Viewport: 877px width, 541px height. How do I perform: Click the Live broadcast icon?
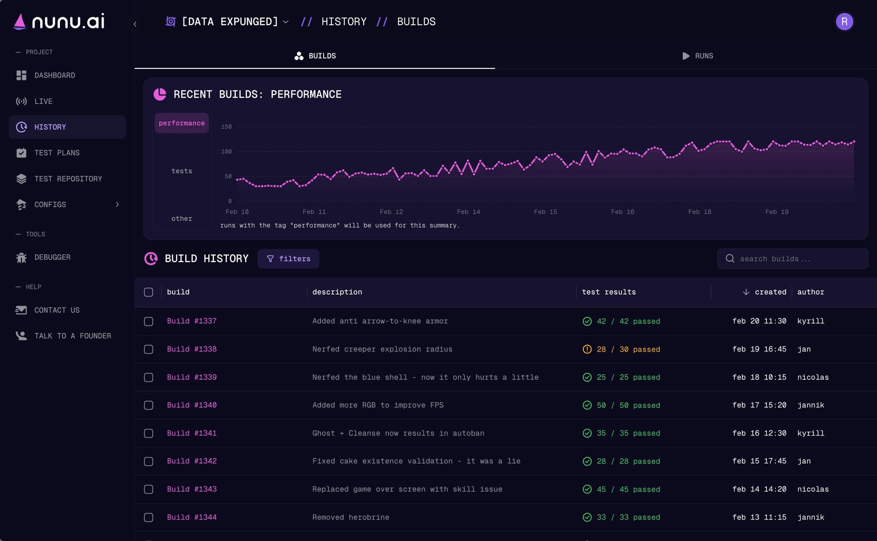pos(21,101)
